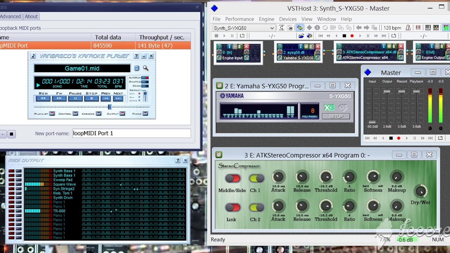This screenshot has height=253, width=450.
Task: Click the help question mark in Karaoke Player
Action: coord(136,56)
